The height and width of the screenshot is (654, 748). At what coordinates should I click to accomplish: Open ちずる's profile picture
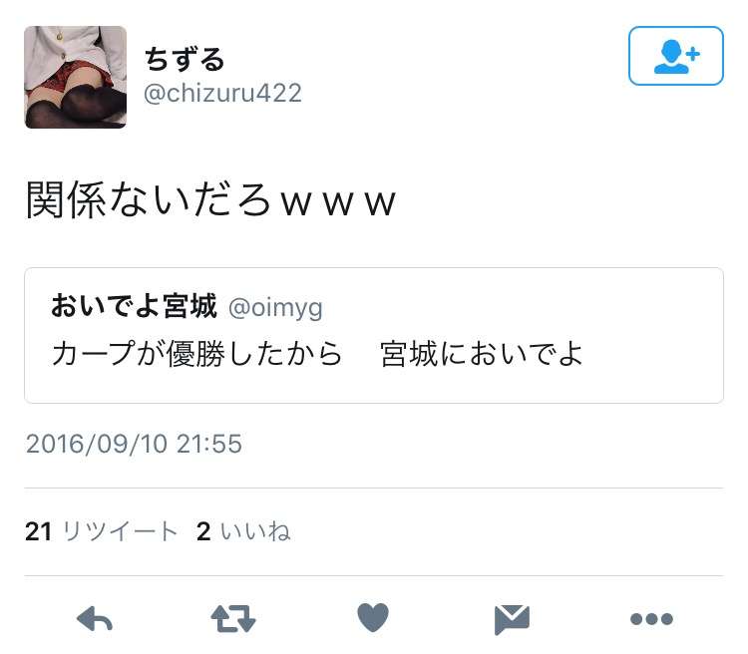[76, 78]
